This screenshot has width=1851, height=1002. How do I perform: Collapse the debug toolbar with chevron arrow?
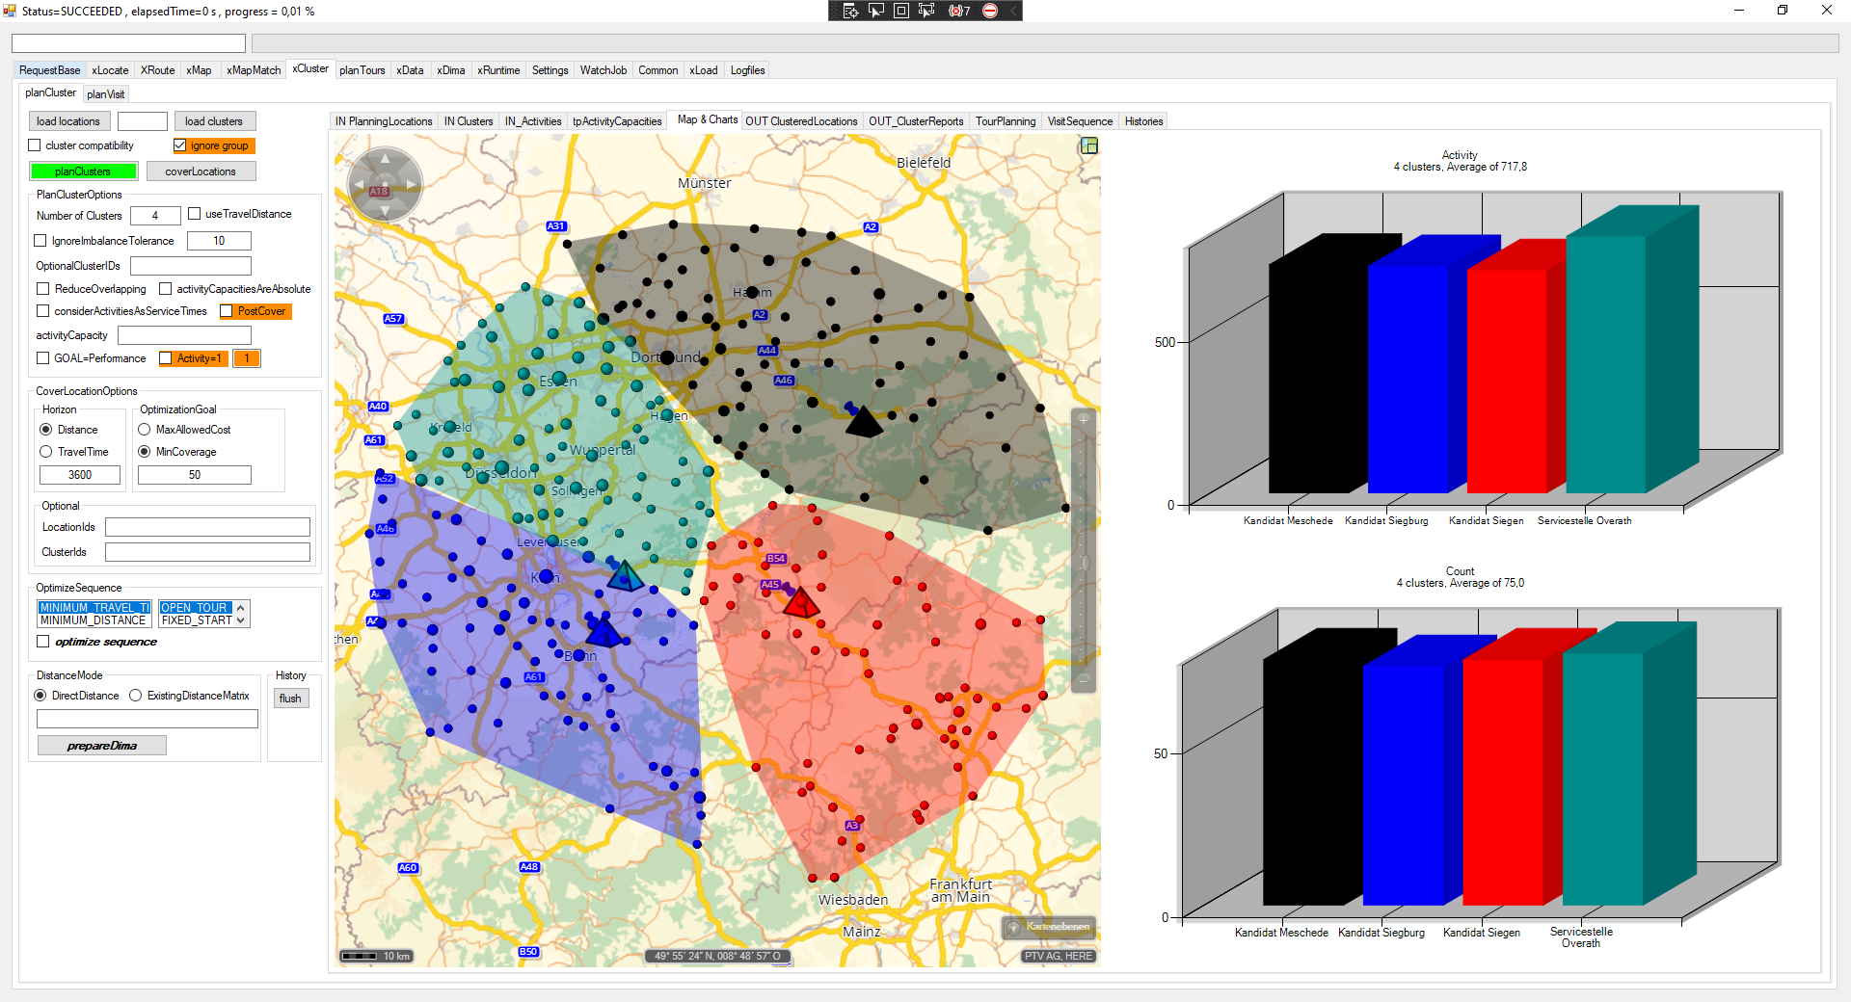[1013, 11]
